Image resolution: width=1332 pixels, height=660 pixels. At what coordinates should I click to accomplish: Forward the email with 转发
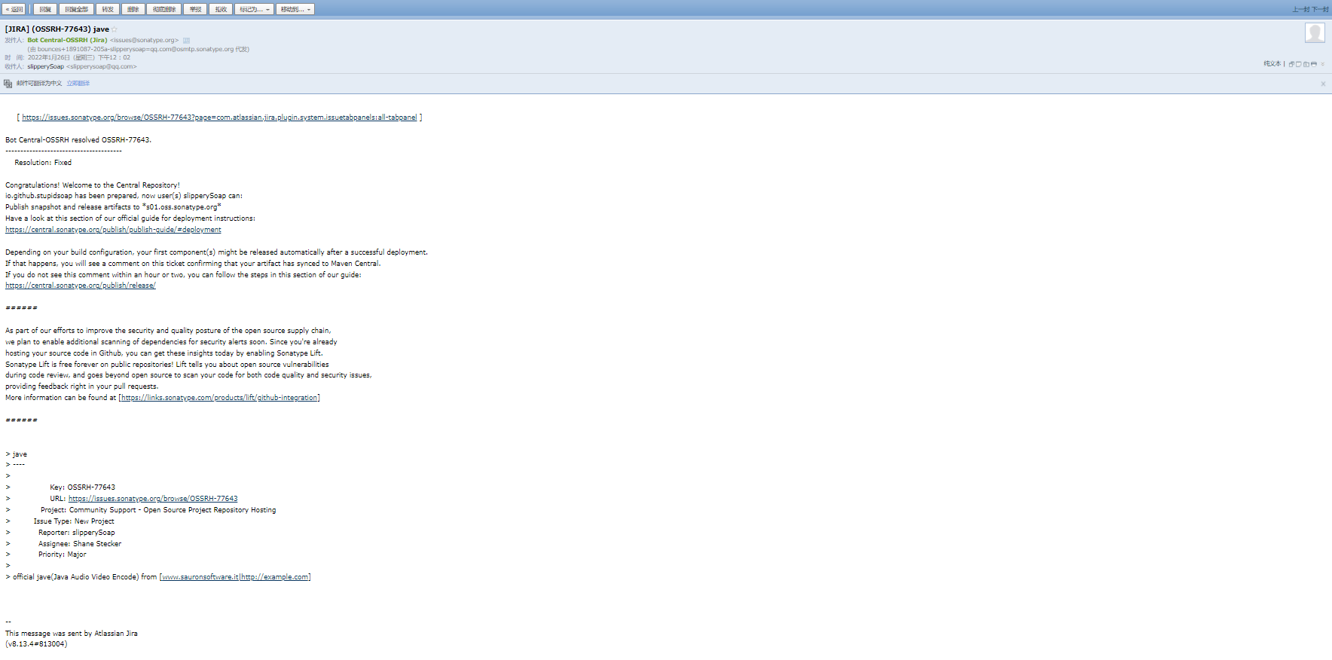pyautogui.click(x=108, y=9)
